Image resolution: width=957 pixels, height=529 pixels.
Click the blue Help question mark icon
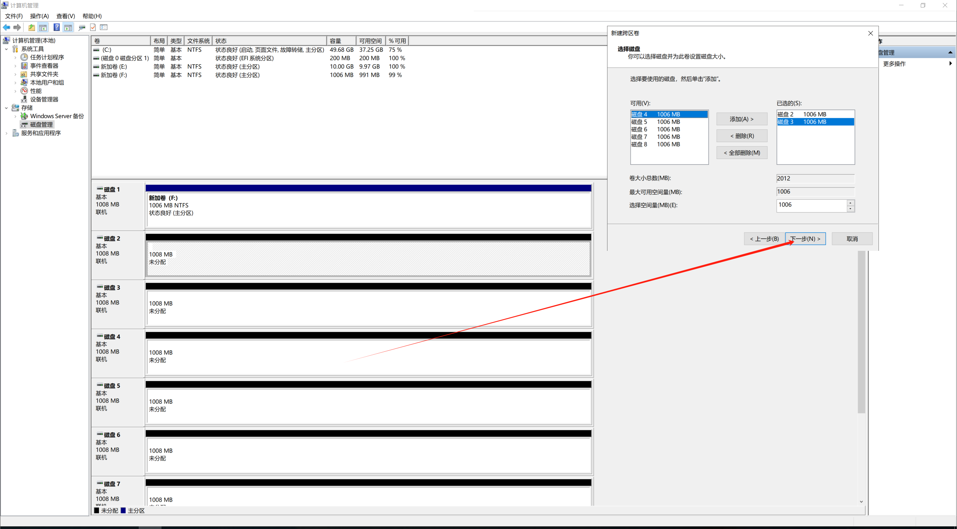click(x=56, y=27)
